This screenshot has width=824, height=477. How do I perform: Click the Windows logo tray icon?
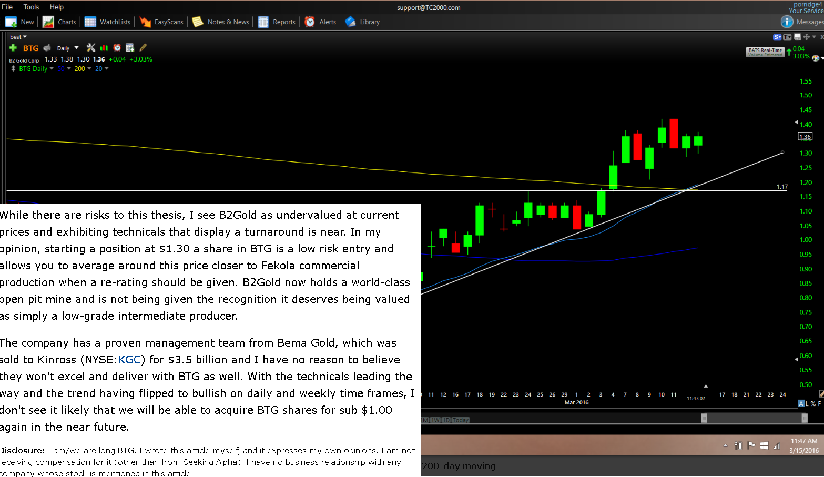coord(764,445)
